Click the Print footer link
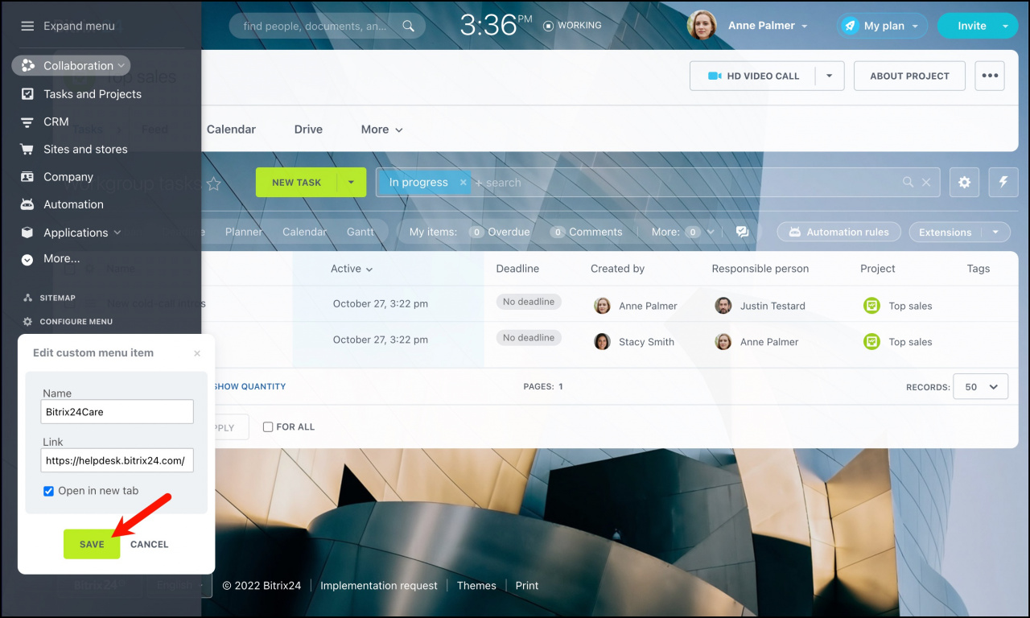The image size is (1030, 618). point(527,586)
